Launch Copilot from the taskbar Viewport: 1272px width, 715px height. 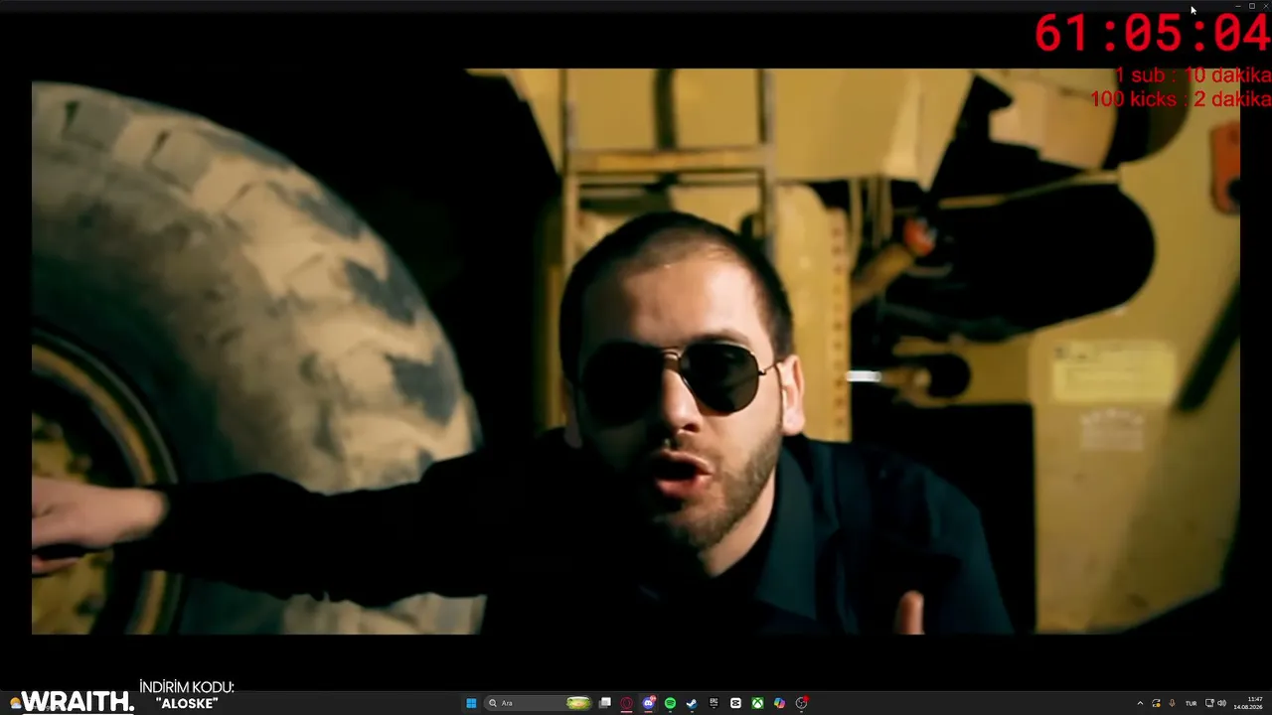[779, 703]
